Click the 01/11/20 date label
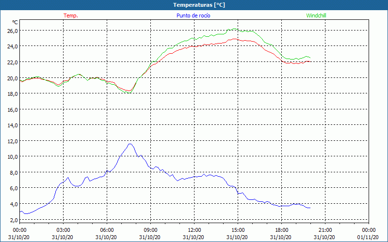 point(368,237)
